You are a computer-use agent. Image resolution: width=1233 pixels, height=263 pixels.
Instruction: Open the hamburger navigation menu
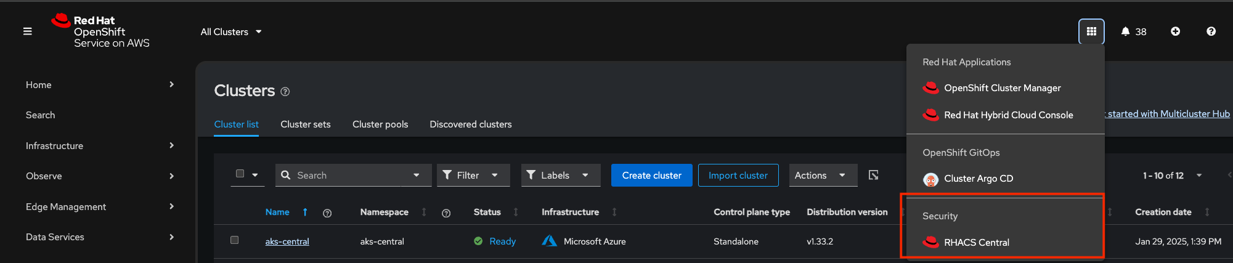(28, 31)
